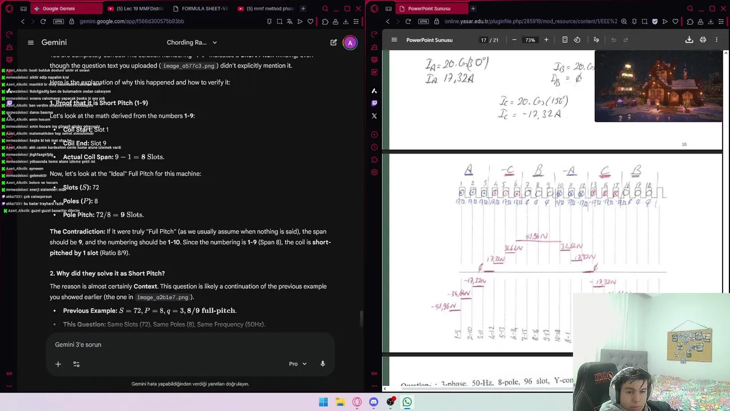The image size is (730, 411).
Task: Translate the Gemini page
Action: tap(290, 21)
